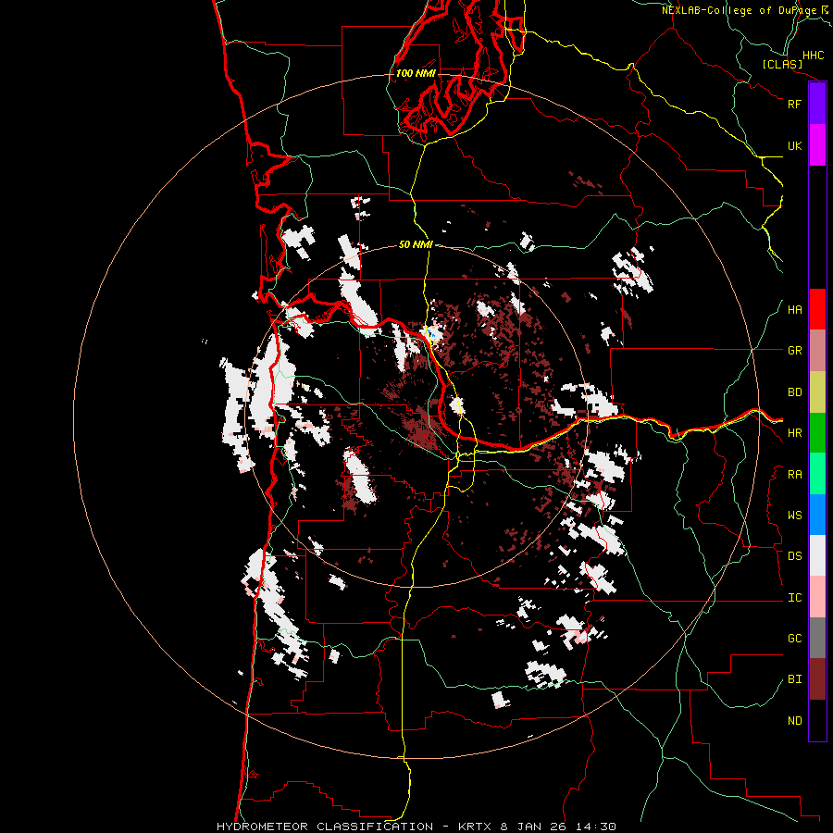Click the 14:30 timestamp
This screenshot has width=833, height=833.
click(598, 827)
